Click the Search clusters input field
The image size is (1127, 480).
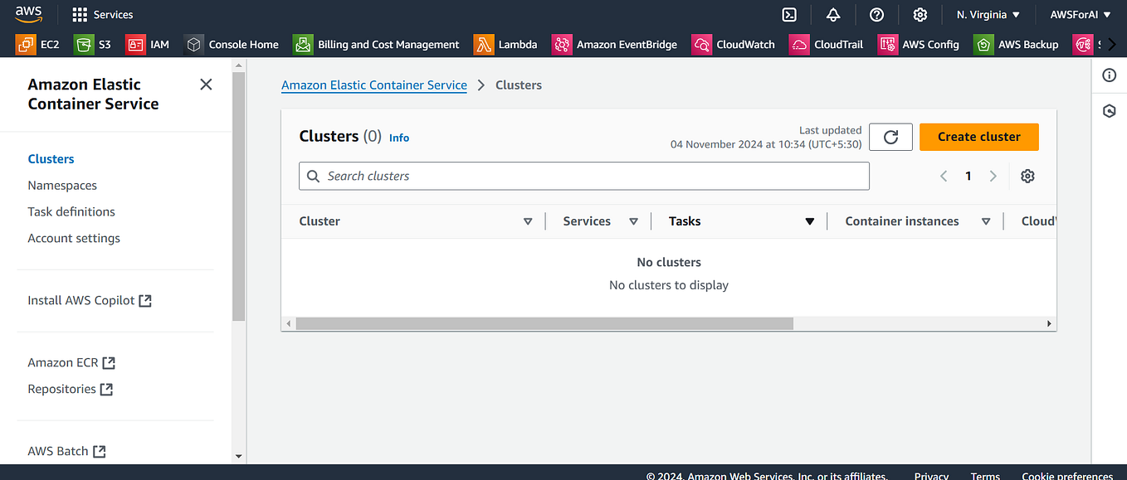[x=583, y=176]
